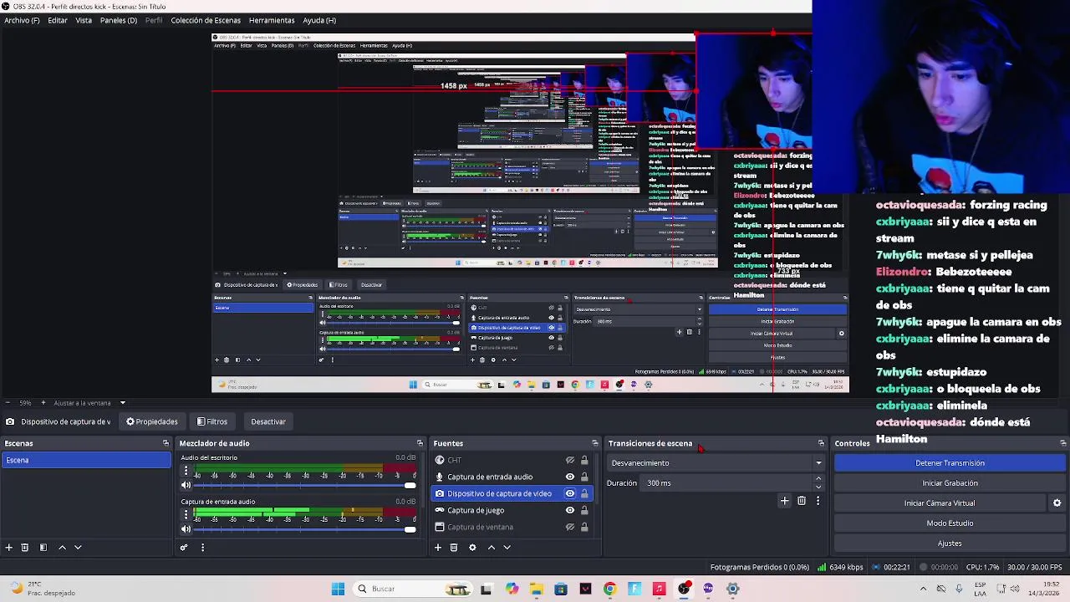This screenshot has height=602, width=1070.
Task: Hide Dispositivo de captura de vídeo source
Action: (x=570, y=493)
